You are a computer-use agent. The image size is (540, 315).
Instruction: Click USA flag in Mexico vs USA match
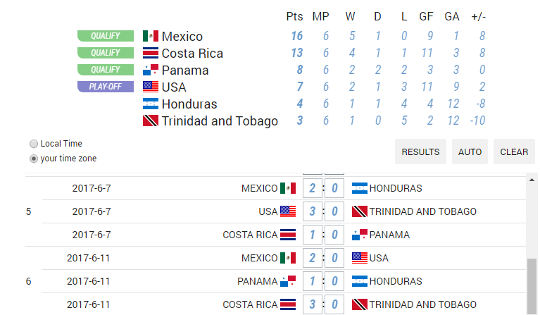point(360,258)
